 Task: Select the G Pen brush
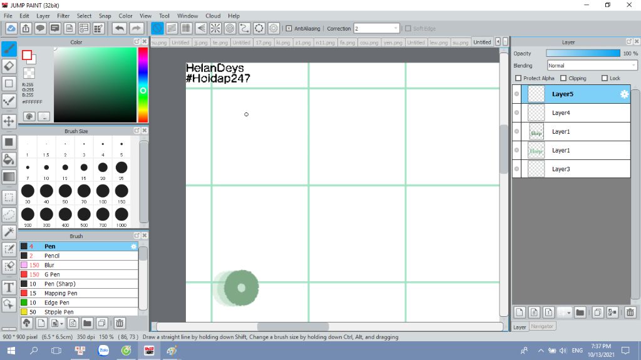pyautogui.click(x=79, y=274)
